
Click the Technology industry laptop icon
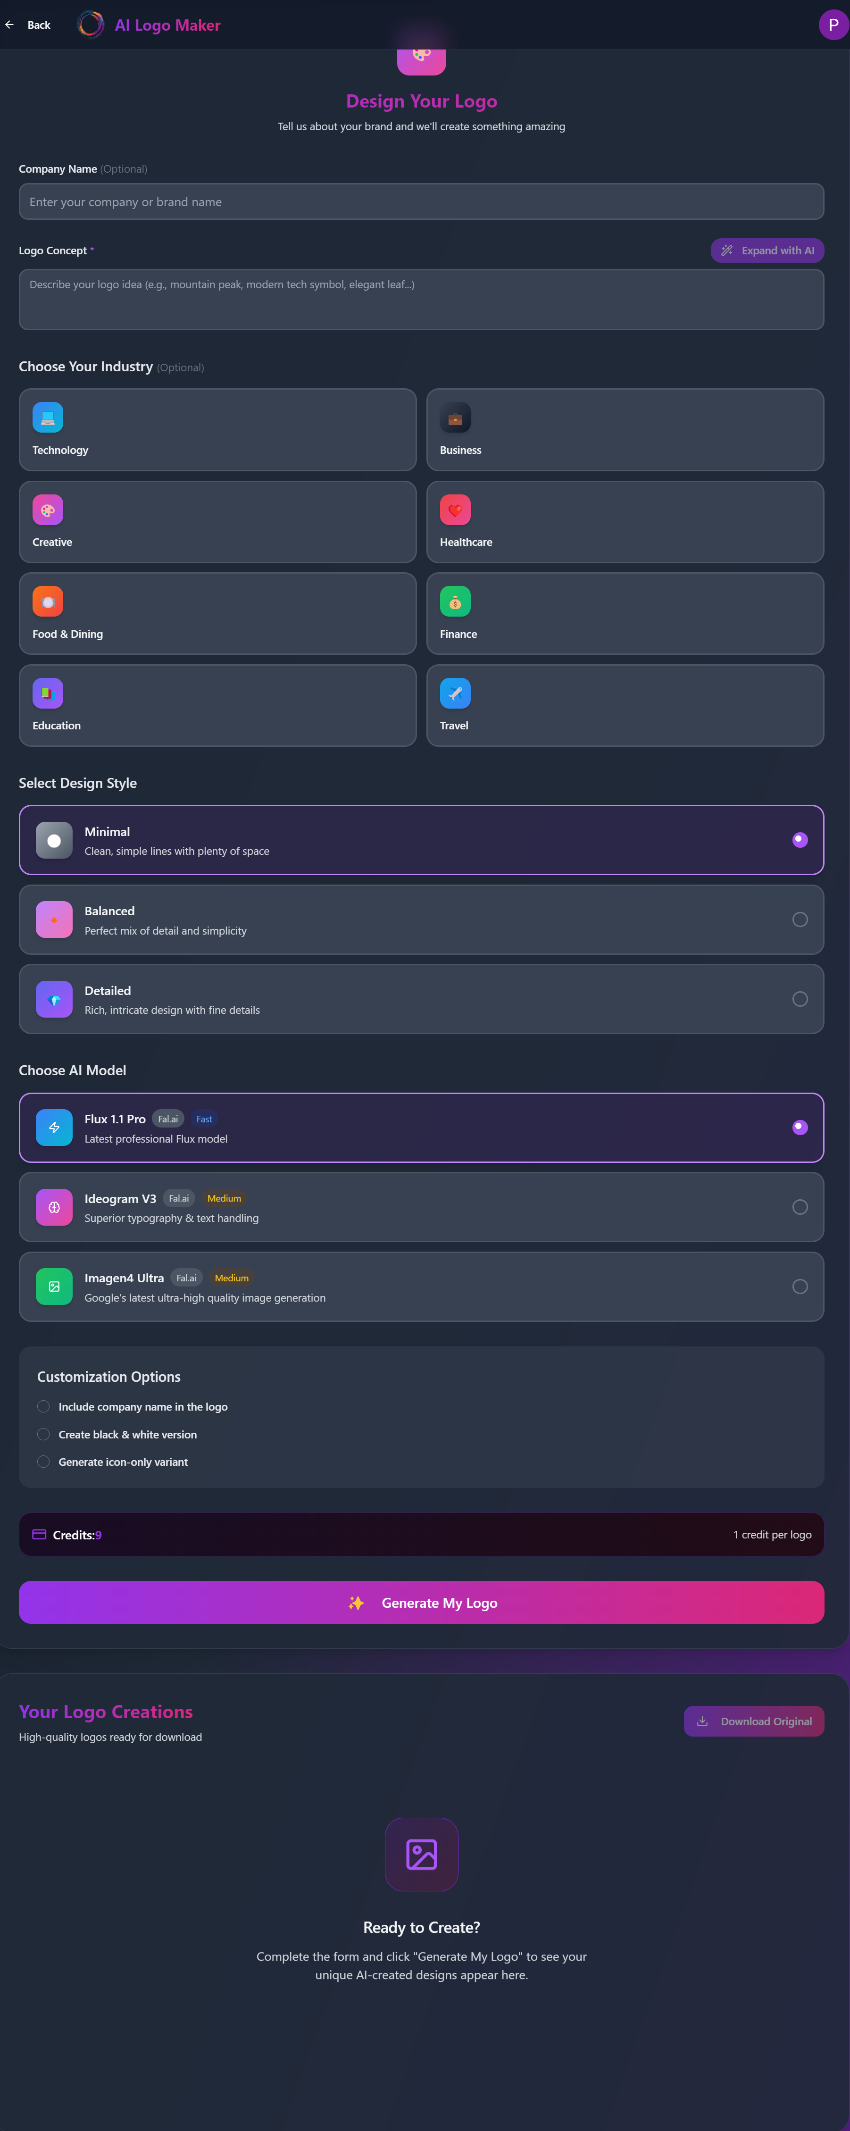click(x=47, y=418)
